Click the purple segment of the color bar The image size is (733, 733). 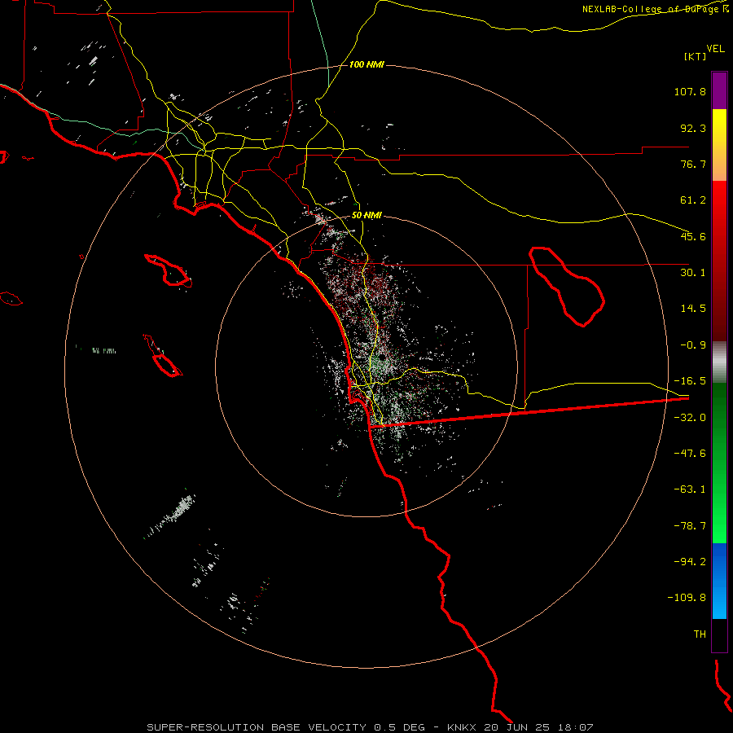pos(719,90)
